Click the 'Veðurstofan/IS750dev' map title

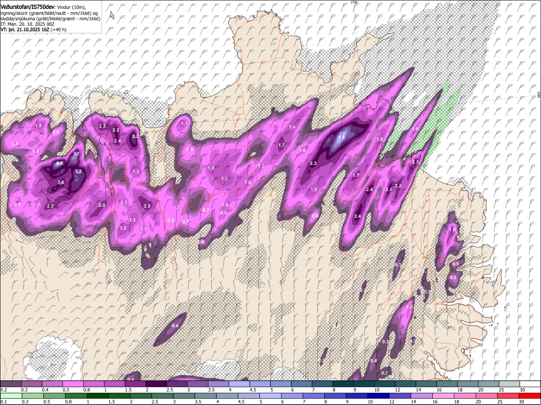[27, 7]
